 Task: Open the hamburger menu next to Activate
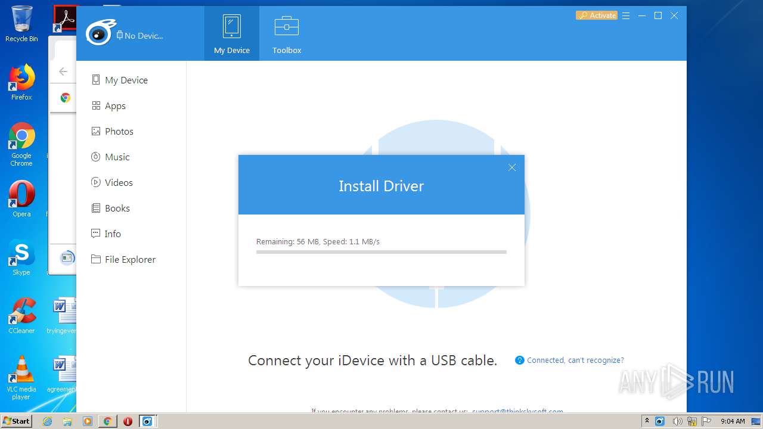(x=626, y=16)
